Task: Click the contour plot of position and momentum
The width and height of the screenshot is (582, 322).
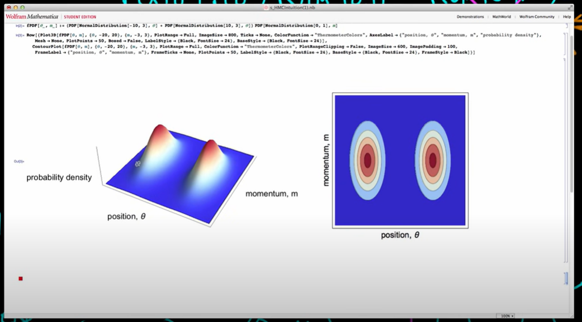Action: tap(400, 161)
